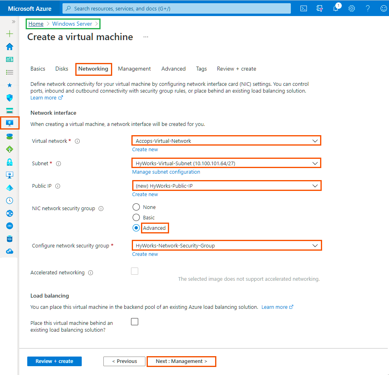Open the Directory and subscription filter icon

(320, 8)
